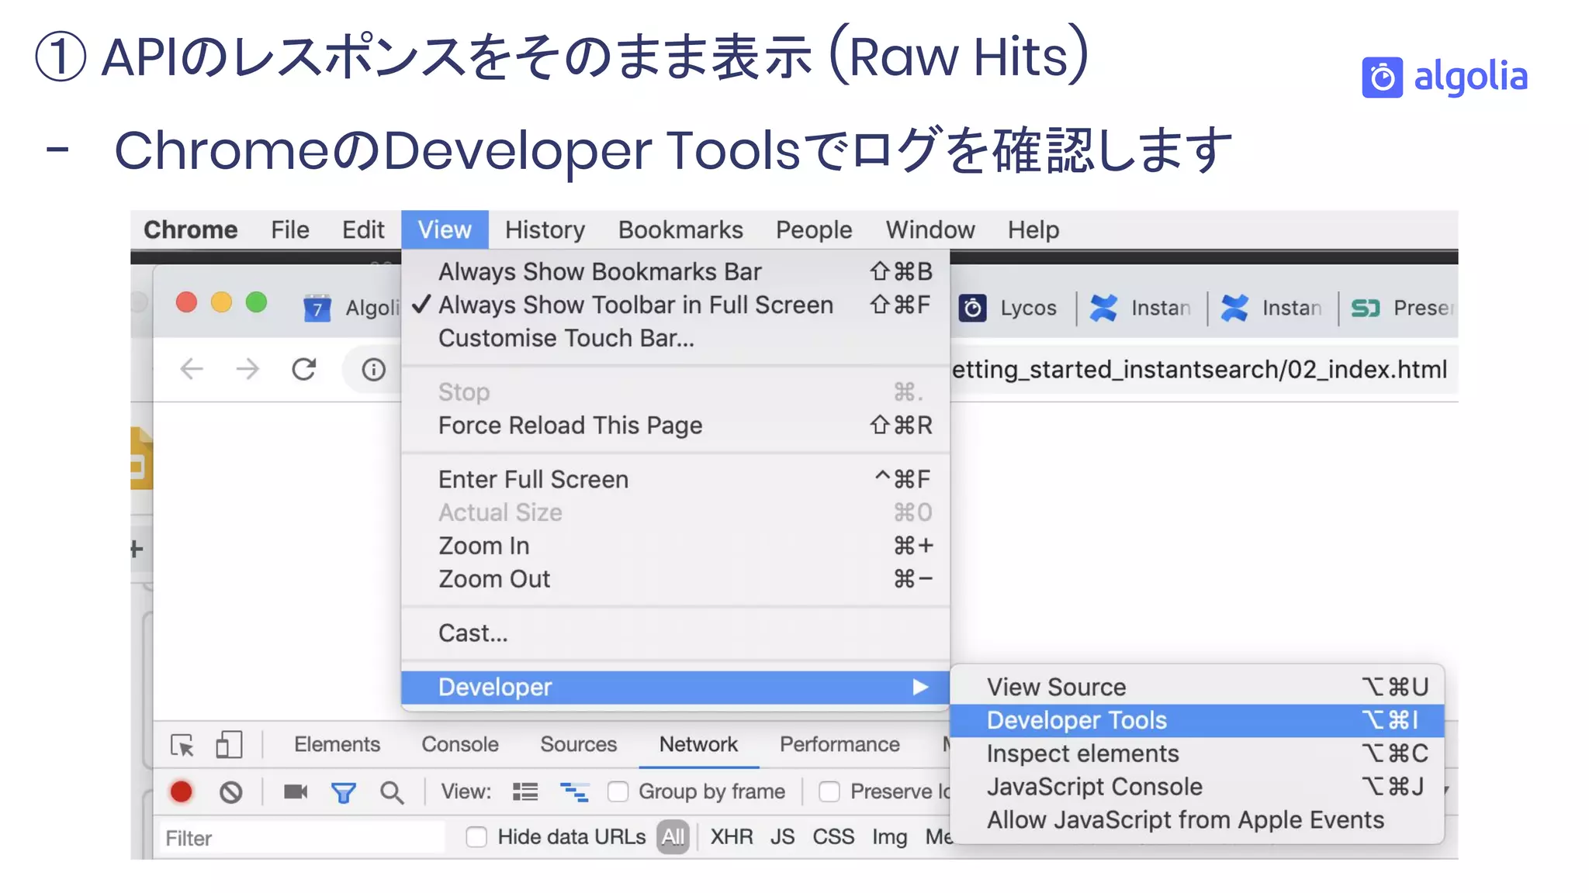Click the inspect element picker icon

[182, 746]
